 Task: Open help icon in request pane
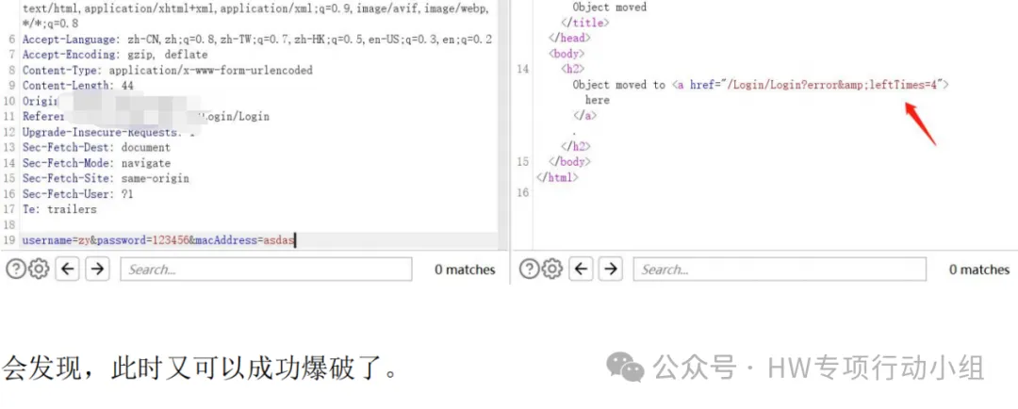tap(16, 269)
